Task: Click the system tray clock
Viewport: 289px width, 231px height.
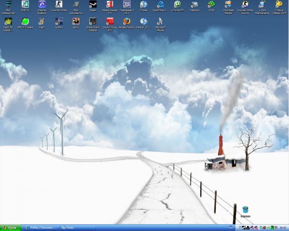Action: coord(282,227)
